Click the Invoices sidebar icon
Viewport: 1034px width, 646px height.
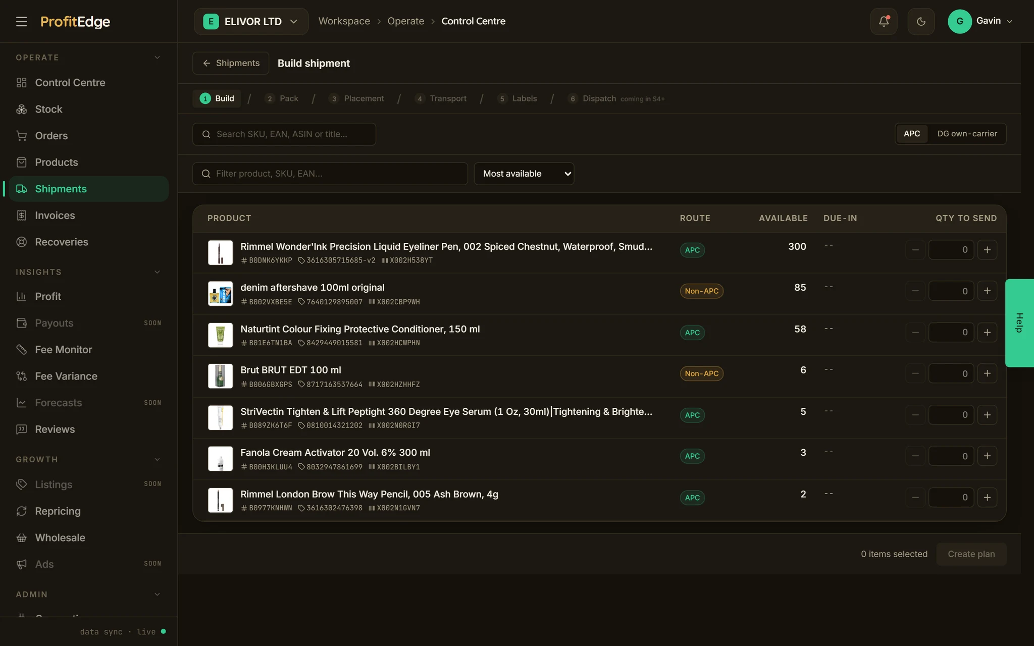(21, 216)
